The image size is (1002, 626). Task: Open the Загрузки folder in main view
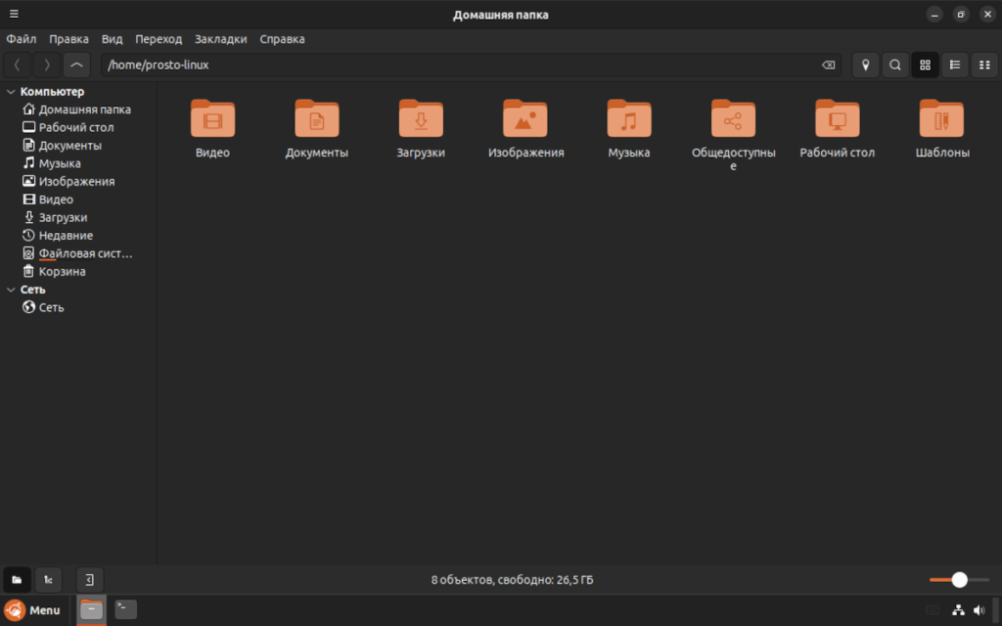coord(421,129)
